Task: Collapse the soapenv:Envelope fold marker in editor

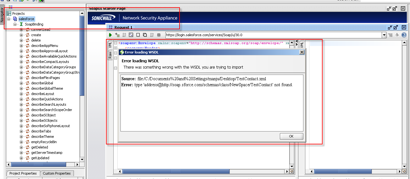Action: pos(115,43)
